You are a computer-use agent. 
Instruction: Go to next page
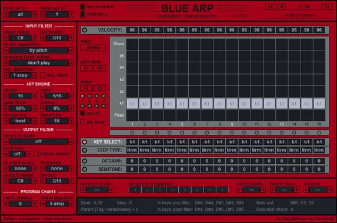click(x=99, y=88)
